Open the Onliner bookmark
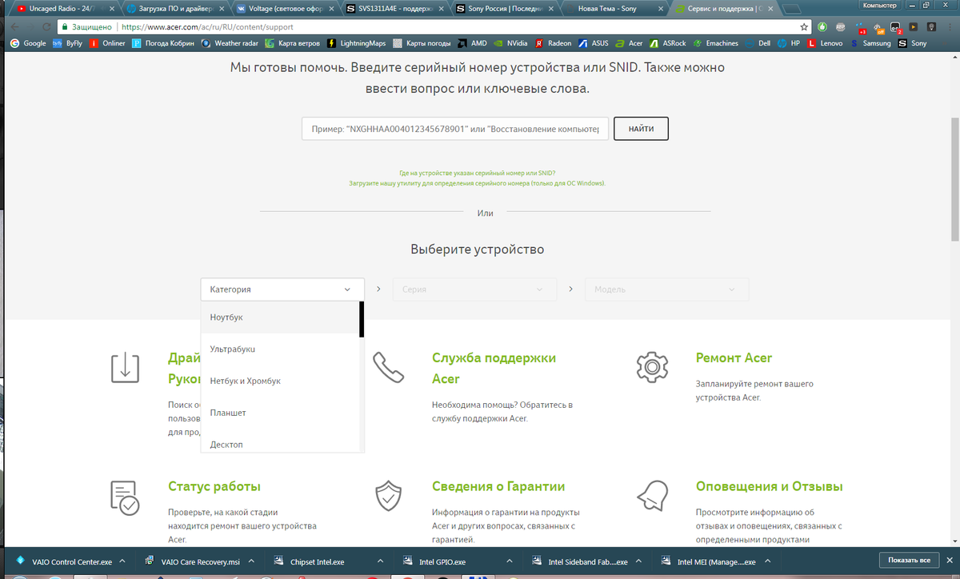Viewport: 960px width, 579px height. click(107, 43)
